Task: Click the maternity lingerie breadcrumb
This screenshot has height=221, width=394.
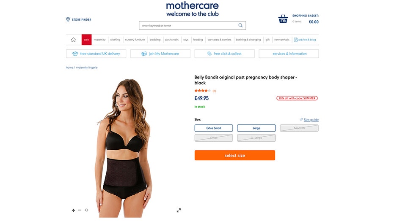Action: pyautogui.click(x=87, y=67)
